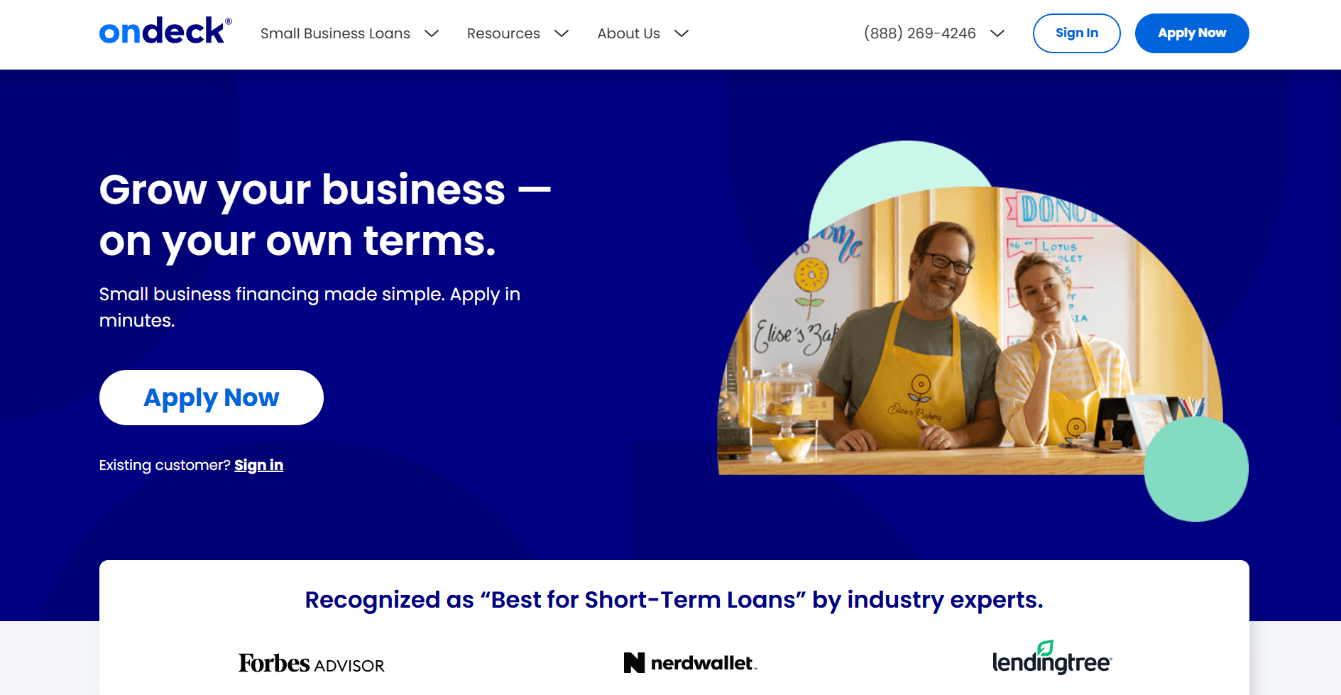1341x695 pixels.
Task: Open the Resources menu
Action: (503, 33)
